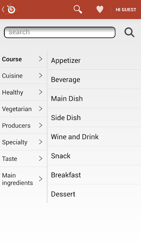Click the dark magnifier beside search field
The image size is (141, 251).
pyautogui.click(x=129, y=32)
